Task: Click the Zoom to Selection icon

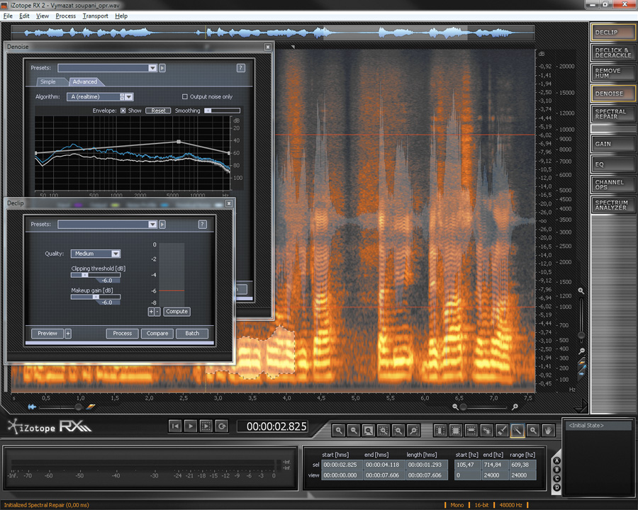Action: [x=384, y=430]
